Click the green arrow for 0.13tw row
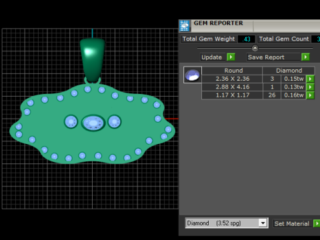Viewport: 320px width, 240px height. (x=310, y=87)
